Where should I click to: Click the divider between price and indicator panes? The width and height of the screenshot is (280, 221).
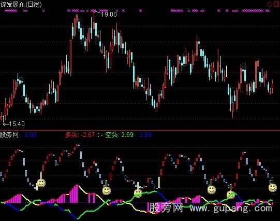point(140,130)
